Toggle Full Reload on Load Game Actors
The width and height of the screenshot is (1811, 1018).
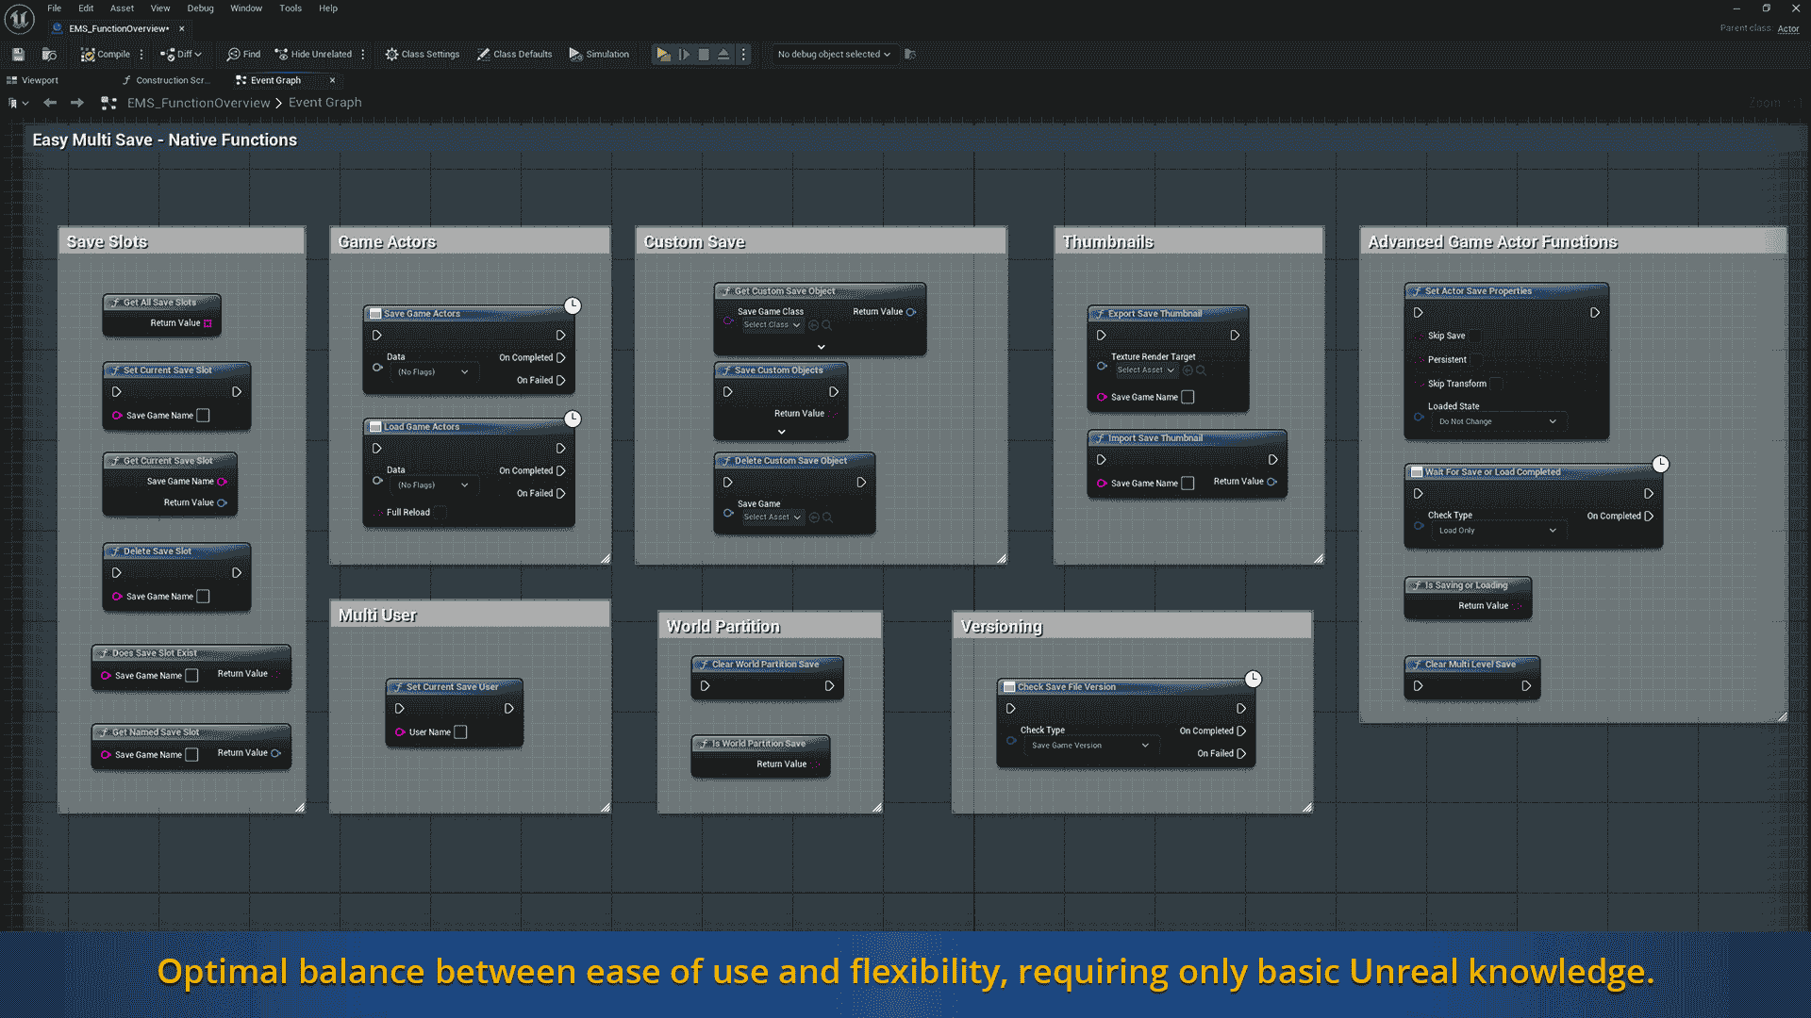point(440,513)
